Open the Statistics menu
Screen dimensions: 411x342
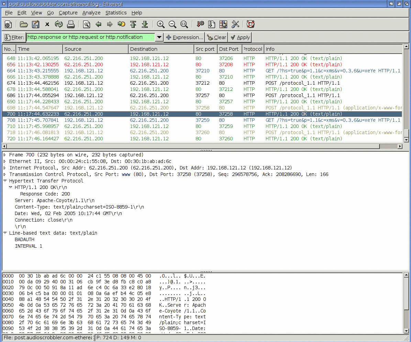pyautogui.click(x=116, y=13)
